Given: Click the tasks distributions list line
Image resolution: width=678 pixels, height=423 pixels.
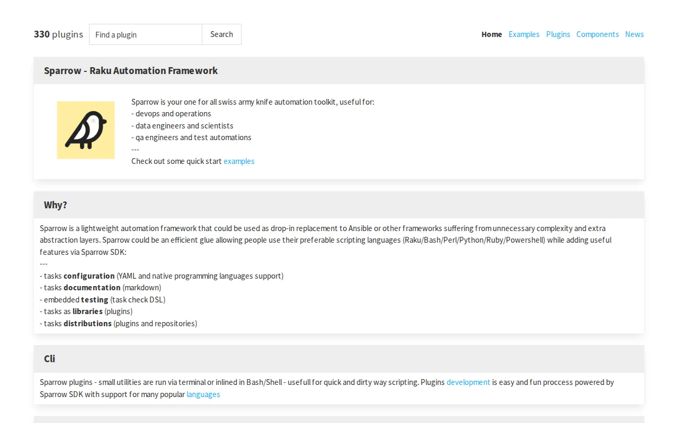Looking at the screenshot, I should [x=119, y=324].
